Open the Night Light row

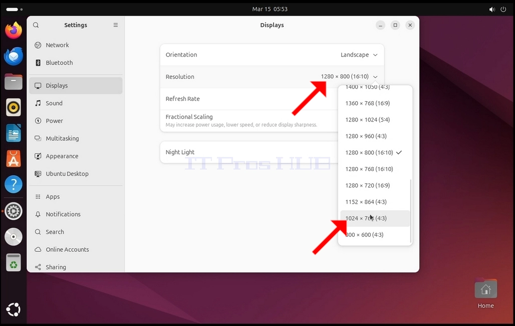pos(249,152)
